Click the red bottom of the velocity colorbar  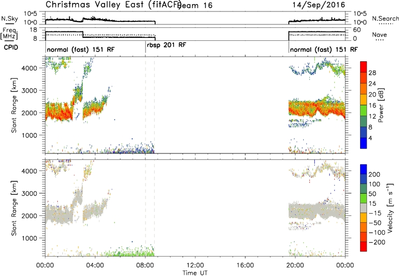[x=364, y=247]
